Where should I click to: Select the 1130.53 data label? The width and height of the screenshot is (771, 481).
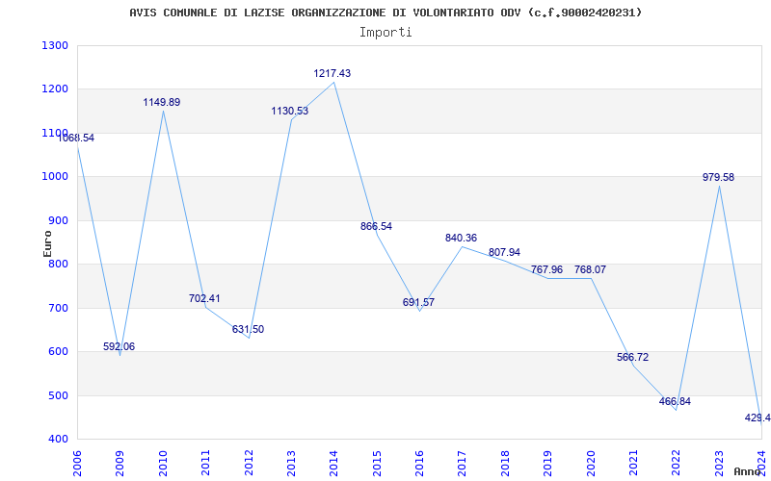coord(290,111)
